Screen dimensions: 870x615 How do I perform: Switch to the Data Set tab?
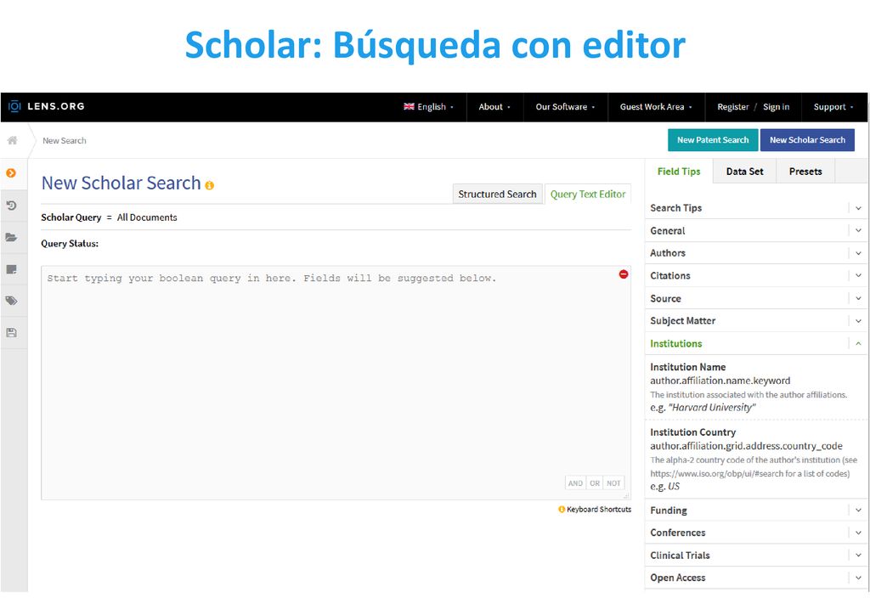(744, 172)
